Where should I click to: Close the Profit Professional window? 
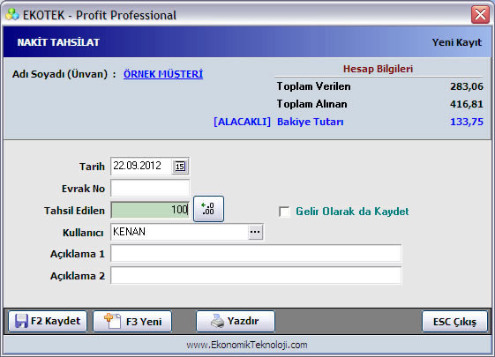click(480, 14)
